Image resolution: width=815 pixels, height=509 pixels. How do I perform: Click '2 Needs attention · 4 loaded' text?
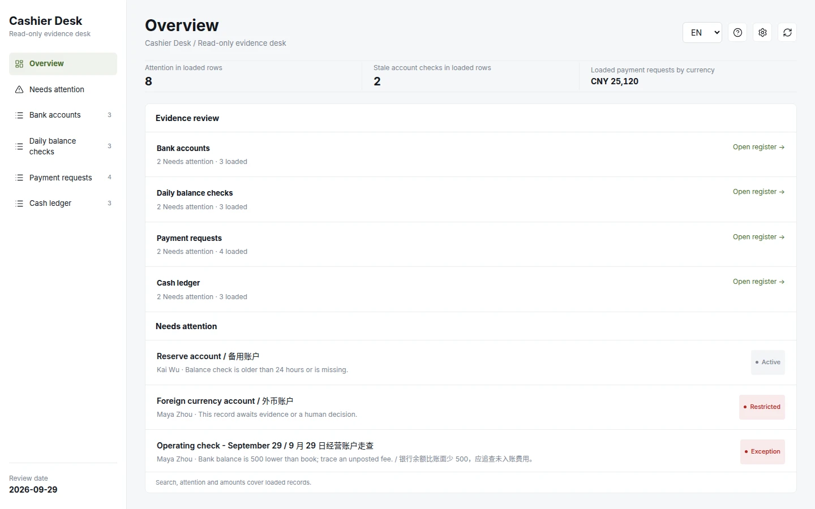[x=202, y=252]
